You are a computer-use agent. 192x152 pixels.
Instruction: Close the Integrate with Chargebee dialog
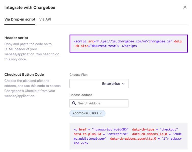click(x=185, y=7)
